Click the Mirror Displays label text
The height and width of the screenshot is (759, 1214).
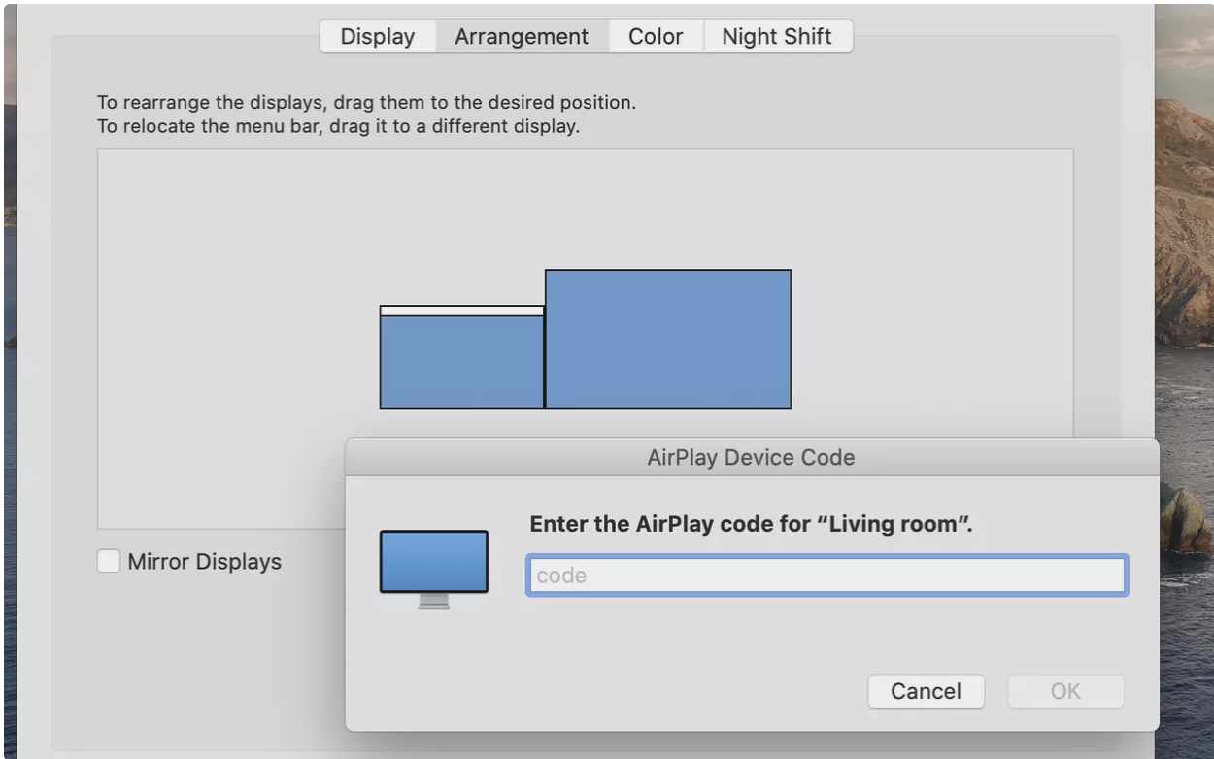(205, 562)
